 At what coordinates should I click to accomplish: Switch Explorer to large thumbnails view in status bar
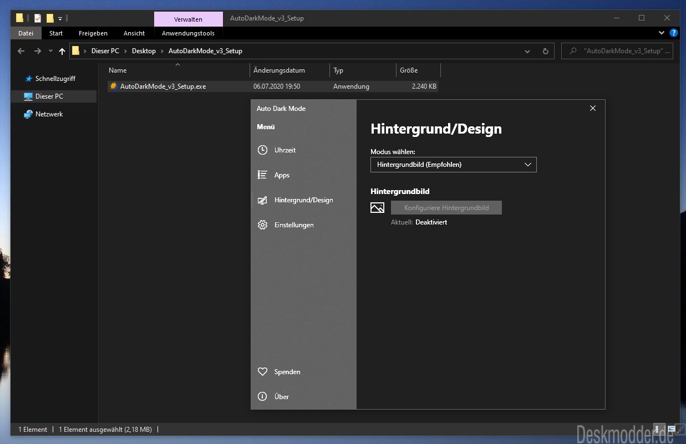click(x=672, y=429)
